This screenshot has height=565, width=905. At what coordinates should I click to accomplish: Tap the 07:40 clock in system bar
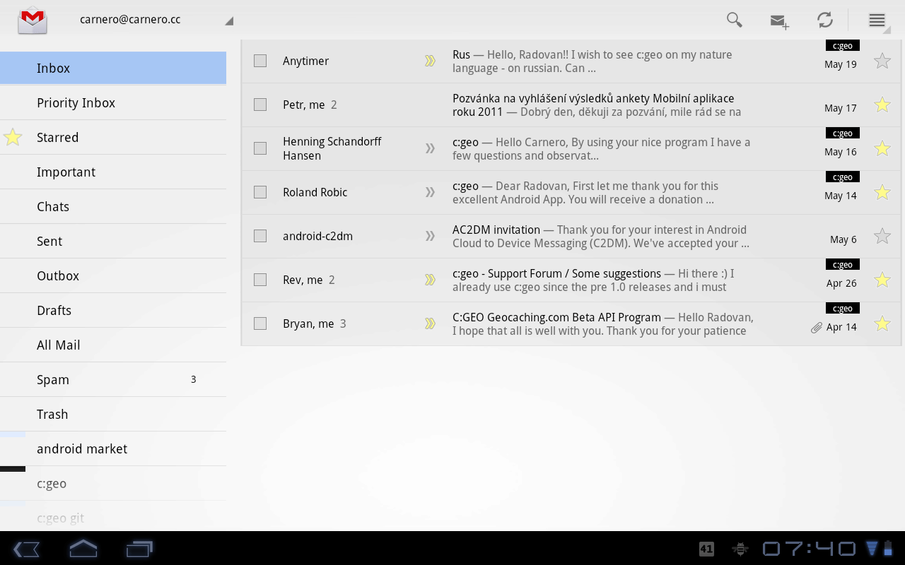(x=810, y=549)
